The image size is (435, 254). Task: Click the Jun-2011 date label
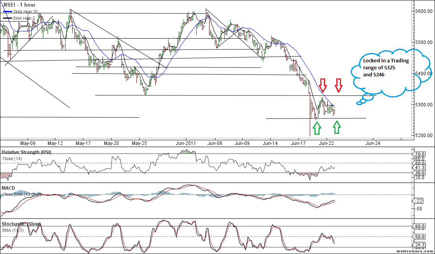186,143
